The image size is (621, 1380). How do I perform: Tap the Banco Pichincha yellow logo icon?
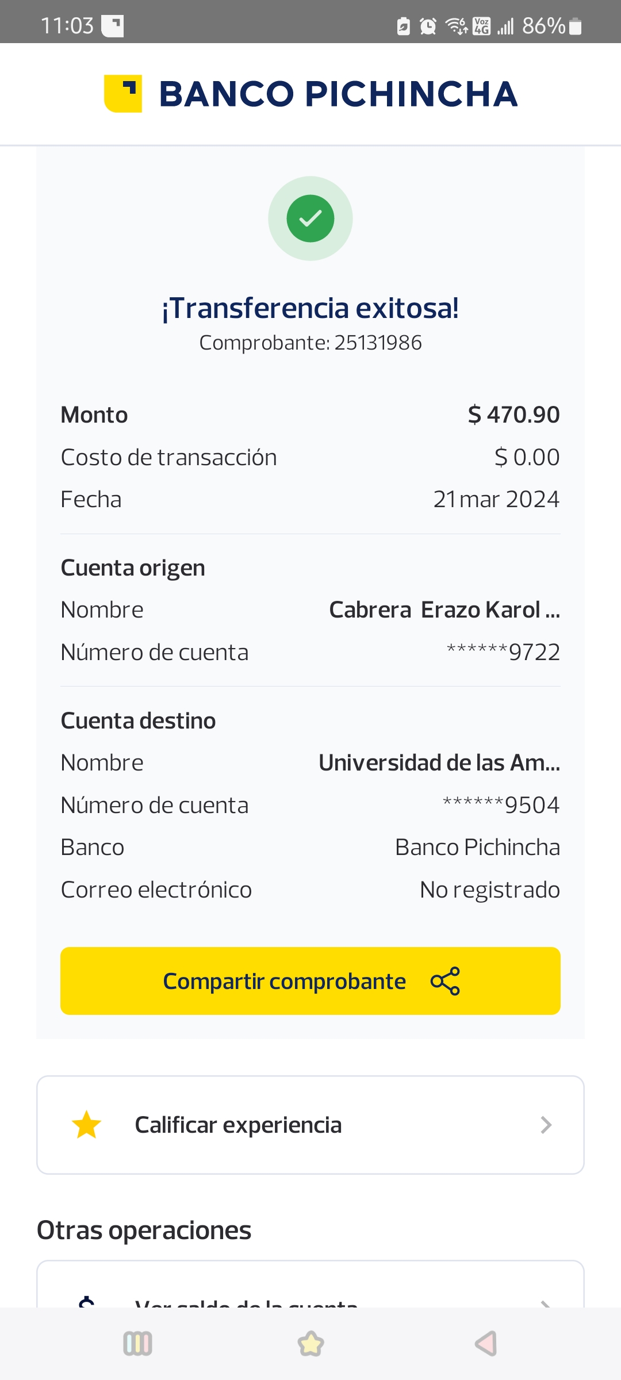(x=122, y=94)
